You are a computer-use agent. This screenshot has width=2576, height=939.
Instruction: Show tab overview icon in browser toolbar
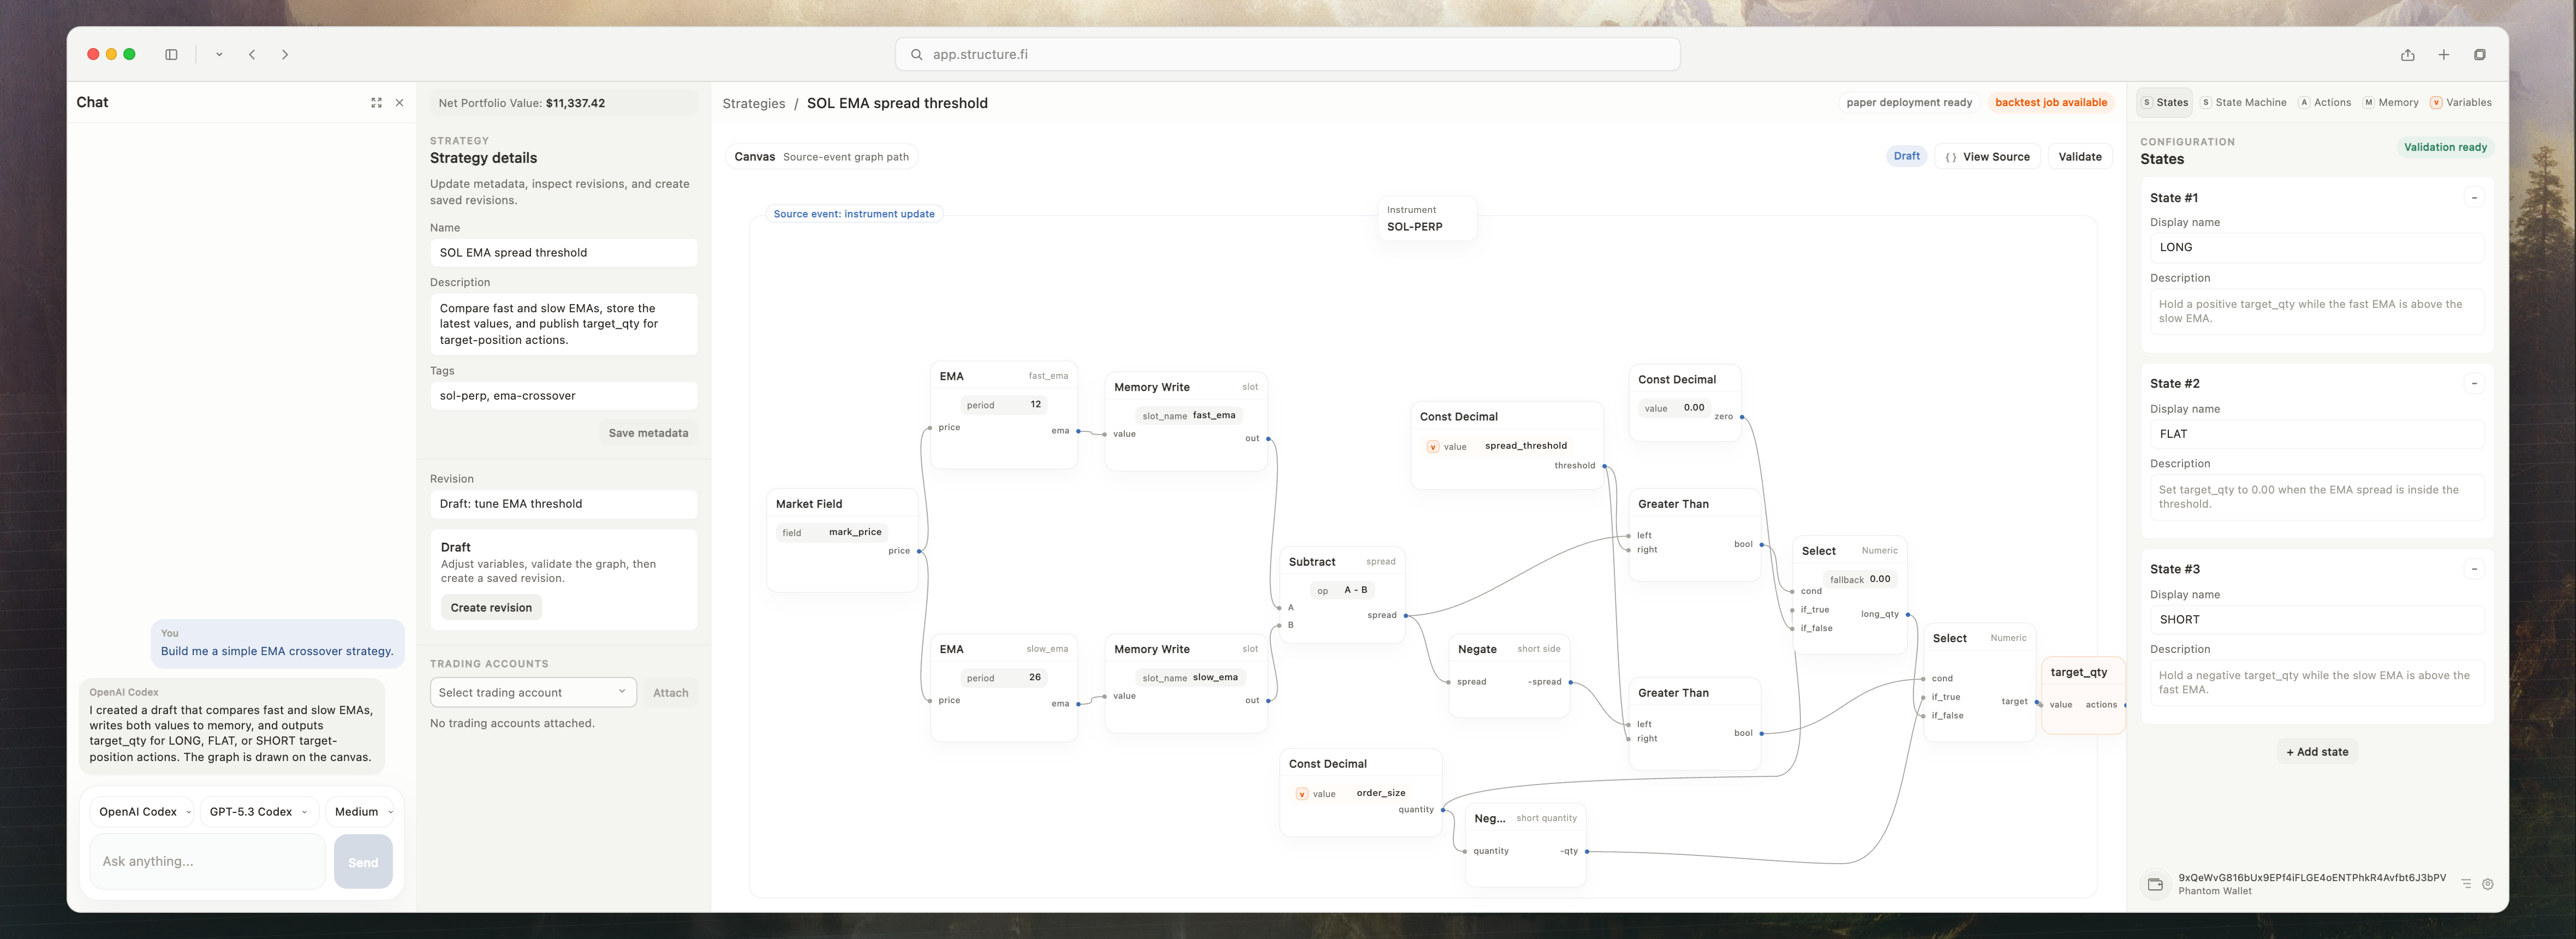point(2480,55)
